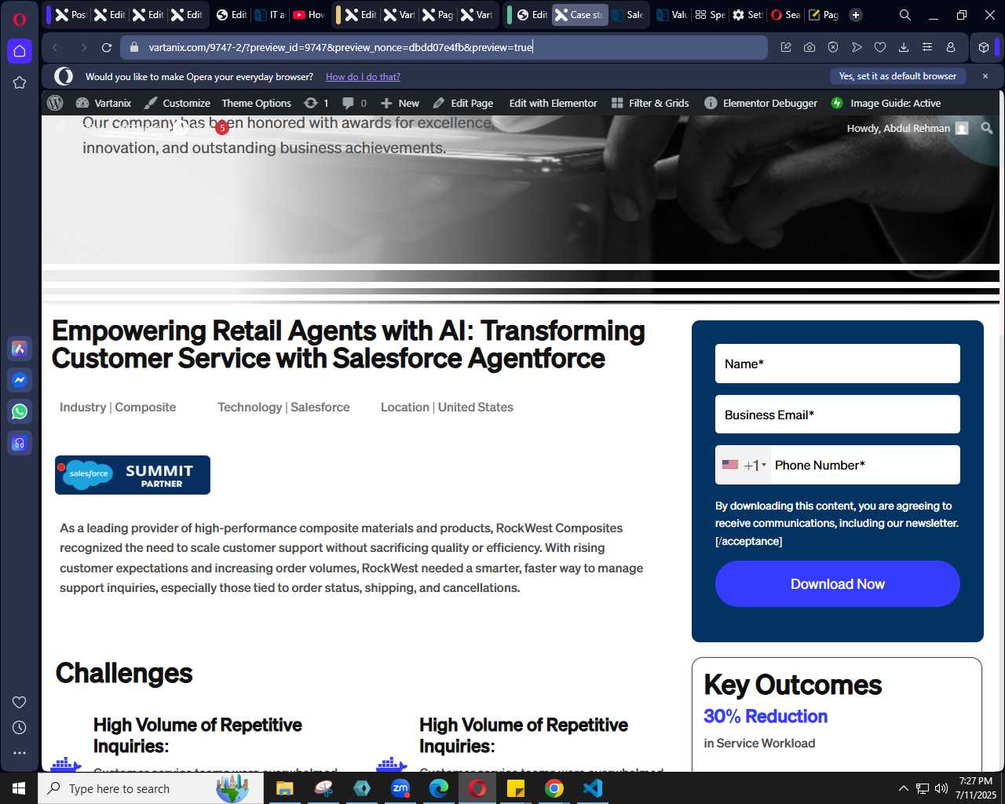Open Opera Start Page home icon

click(x=20, y=51)
